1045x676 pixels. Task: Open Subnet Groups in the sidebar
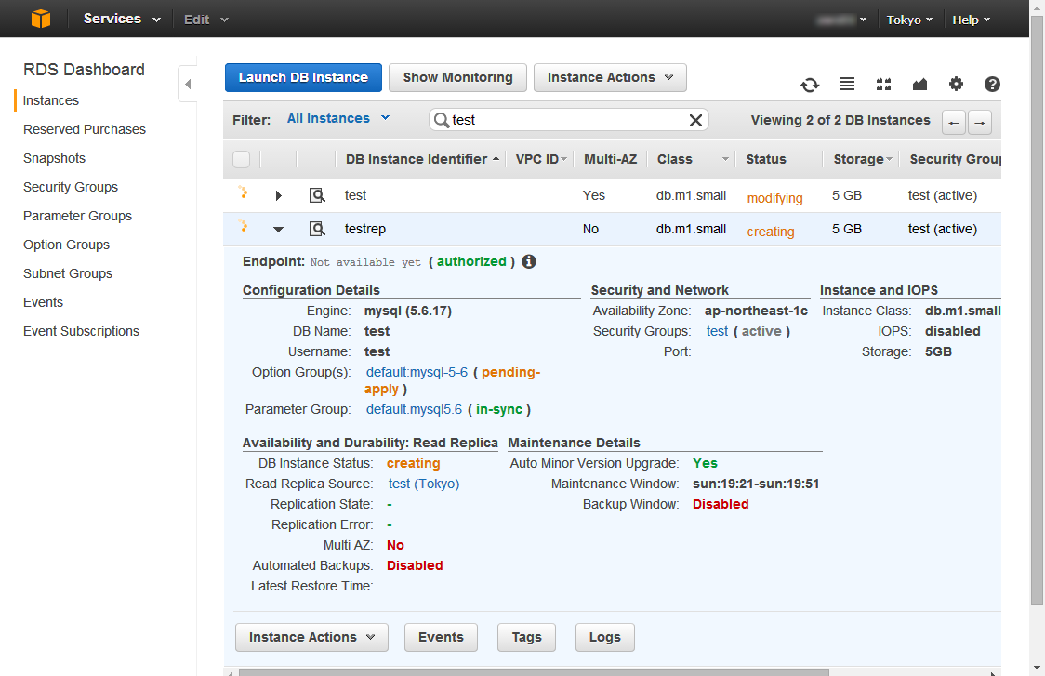pos(67,273)
